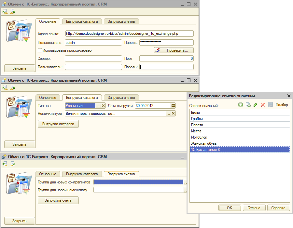Viewport: 293px width, 228px height.
Task: Click the empty proxy Пользователь field below Сервер
Action: 93,67
